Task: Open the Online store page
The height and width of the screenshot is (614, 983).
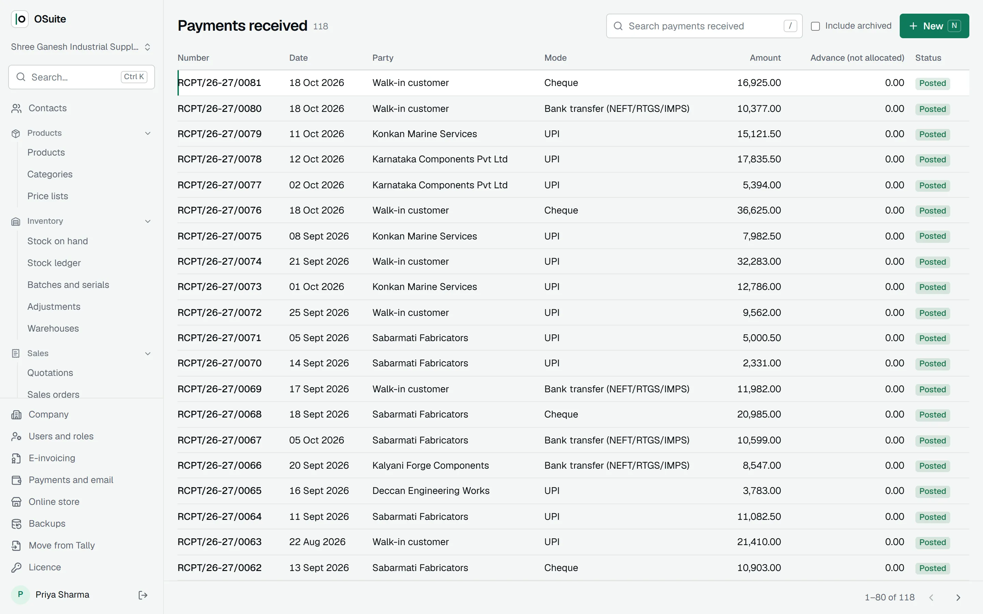Action: tap(54, 502)
